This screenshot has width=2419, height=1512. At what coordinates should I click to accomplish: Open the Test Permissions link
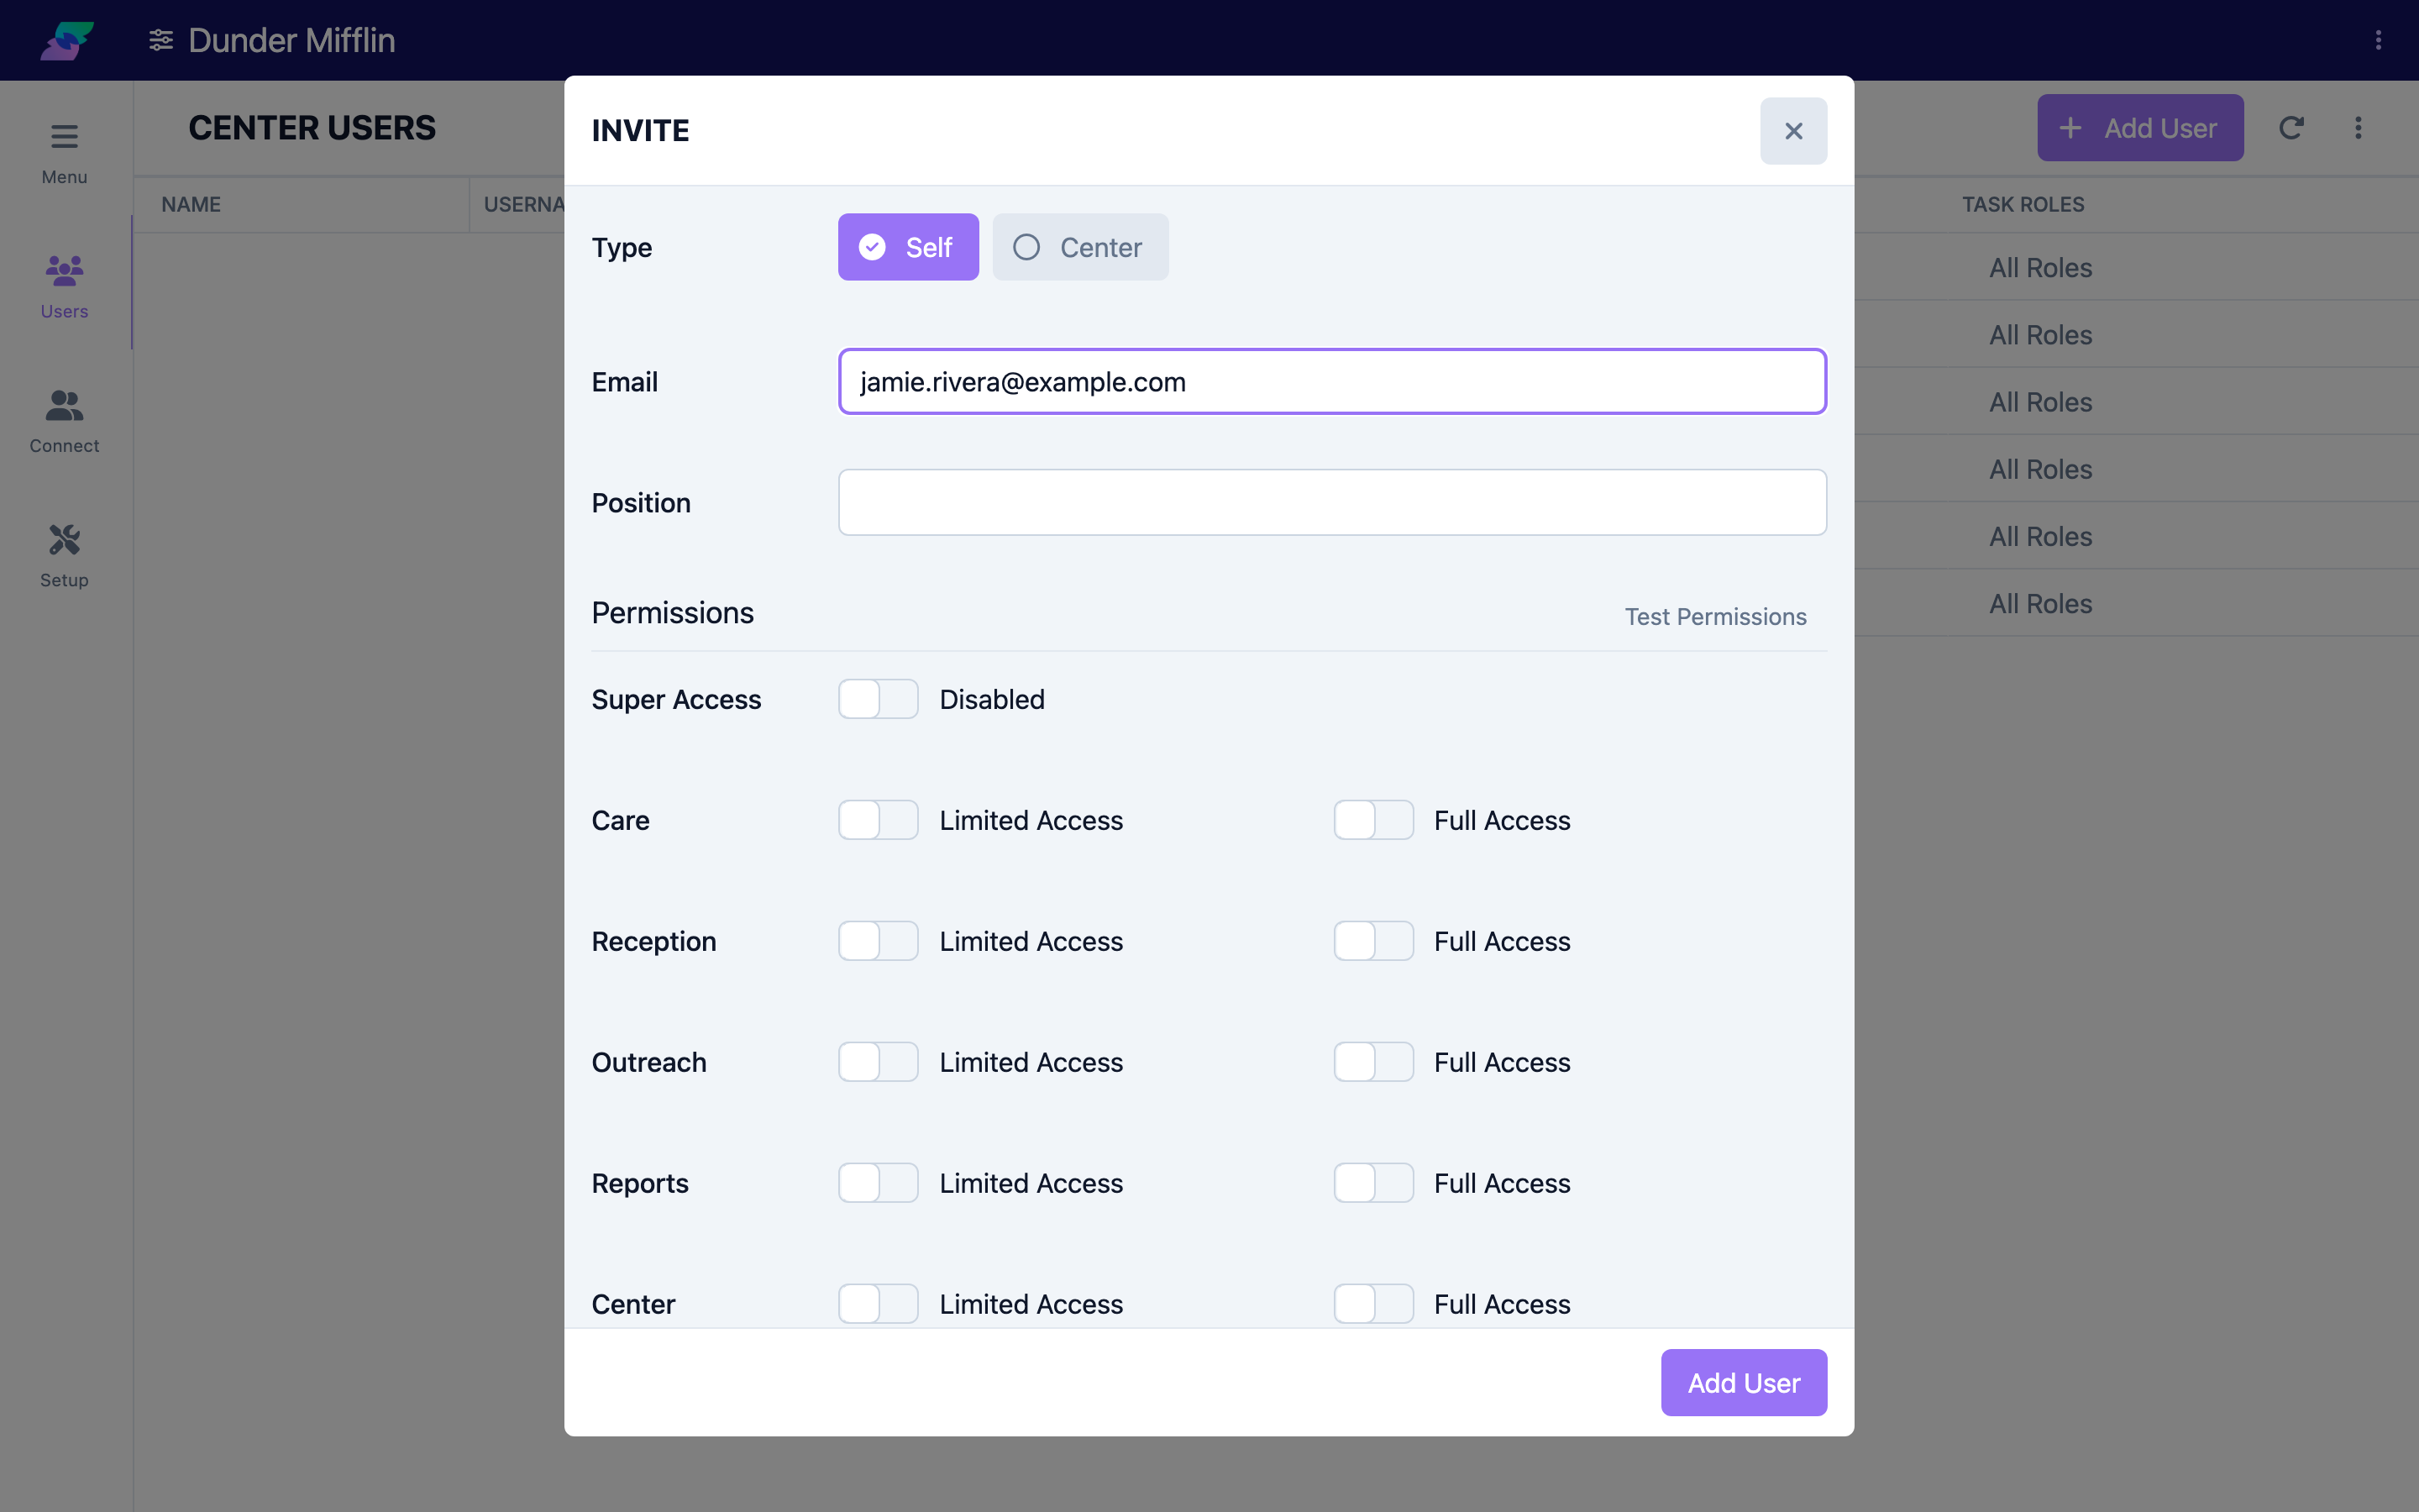tap(1715, 617)
